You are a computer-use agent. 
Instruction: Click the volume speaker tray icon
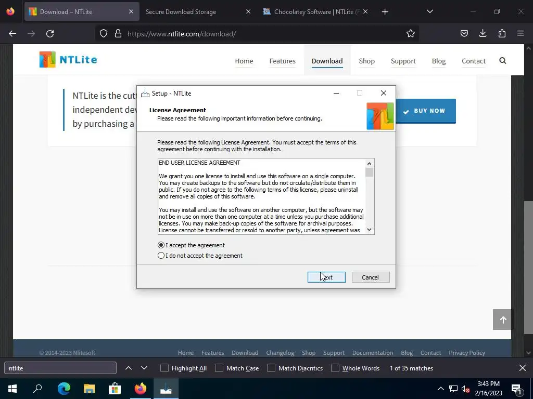tap(465, 389)
